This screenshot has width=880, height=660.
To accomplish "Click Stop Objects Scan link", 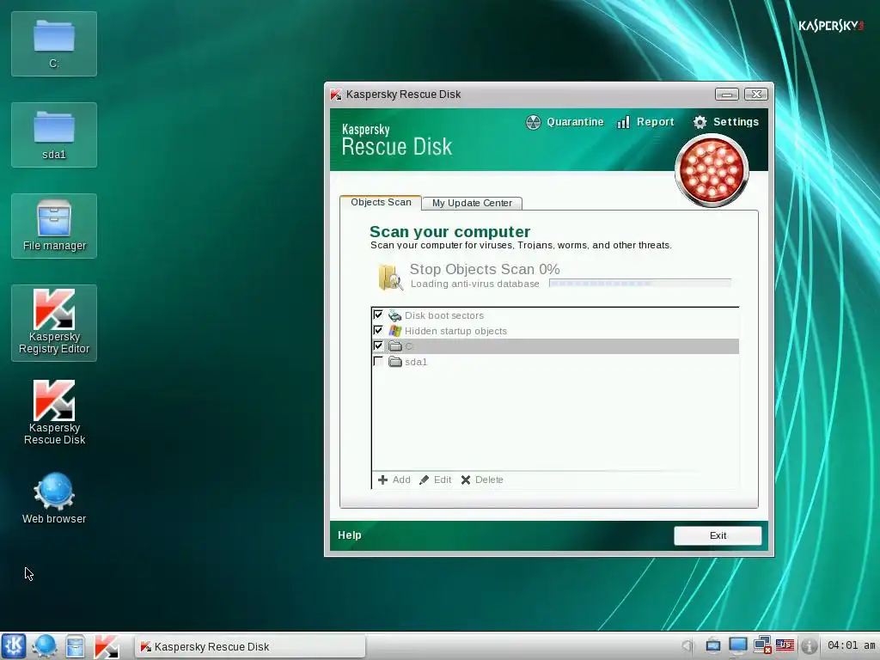I will pos(485,269).
